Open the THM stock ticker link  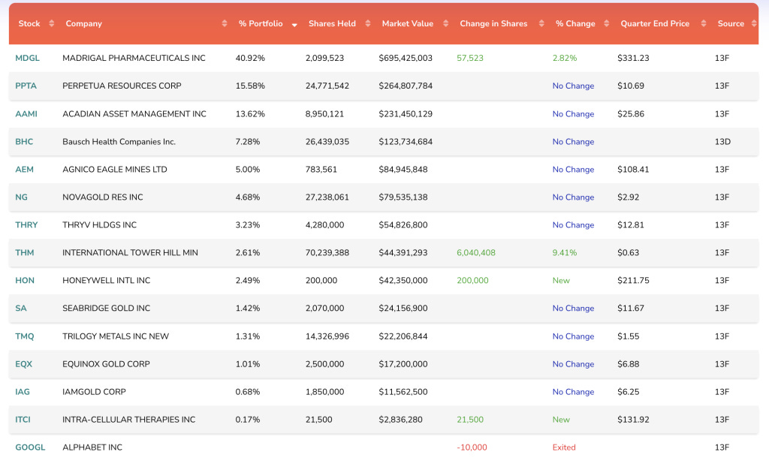(23, 253)
